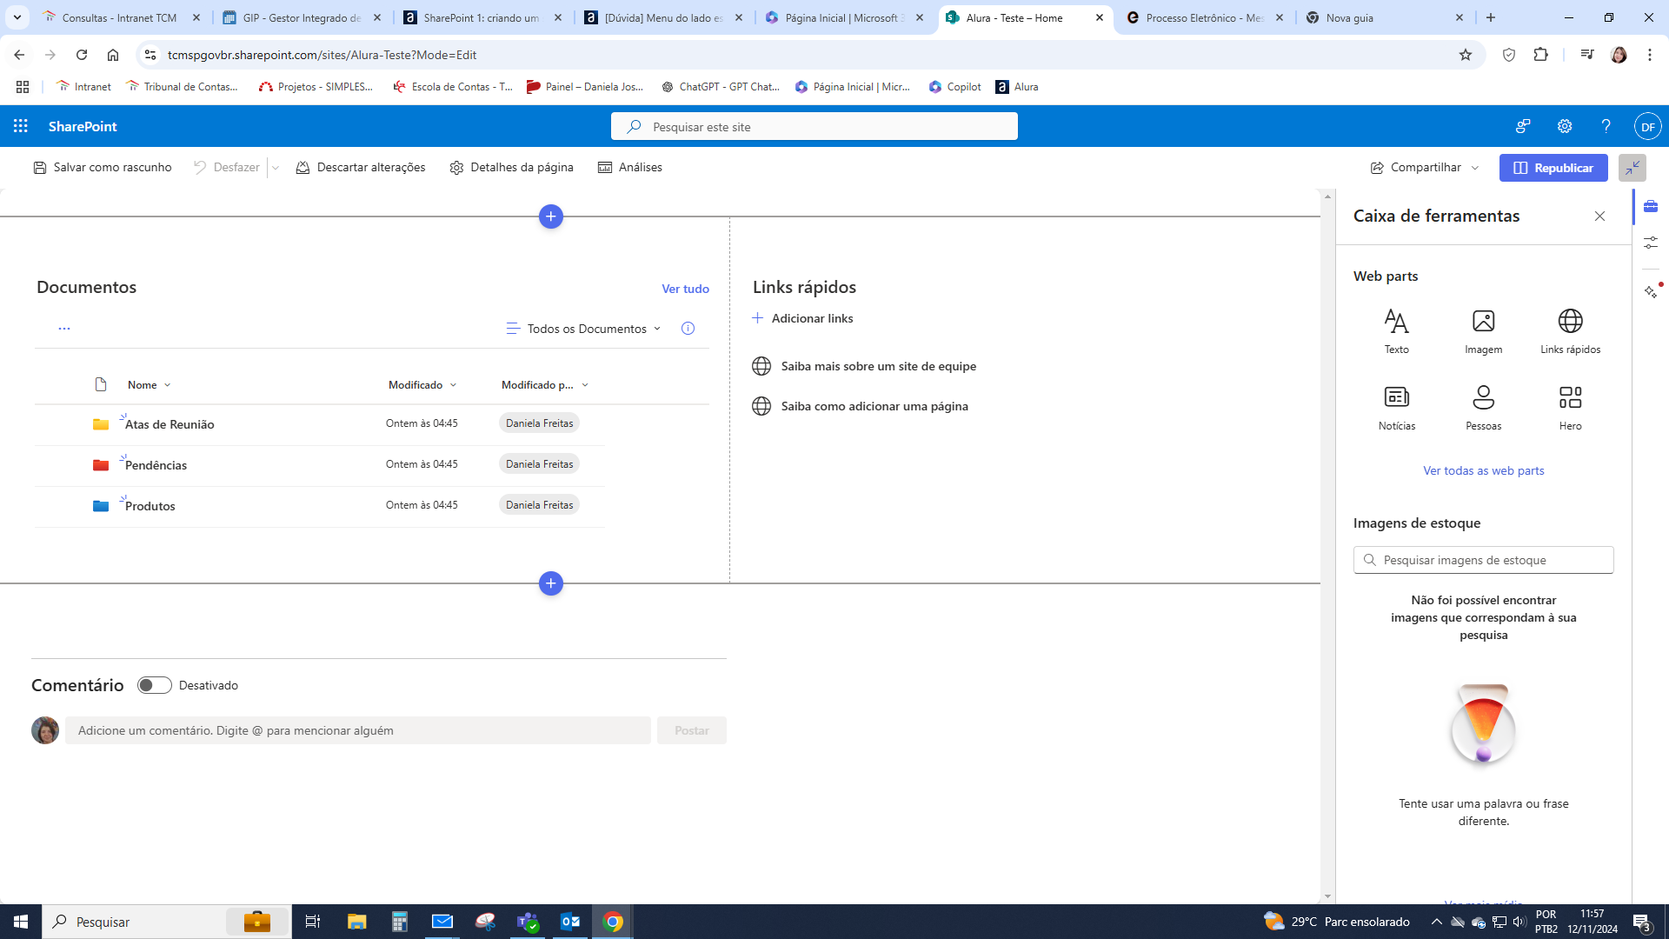The image size is (1669, 939).
Task: Open the SharePoint app launcher waffle
Action: [x=21, y=126]
